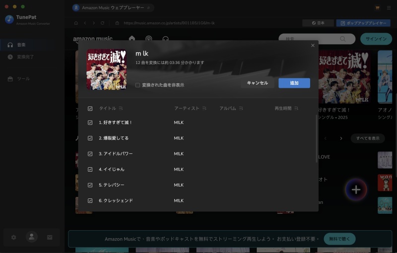The height and width of the screenshot is (253, 397).
Task: Open the 再生時間 column sort icon
Action: (296, 108)
